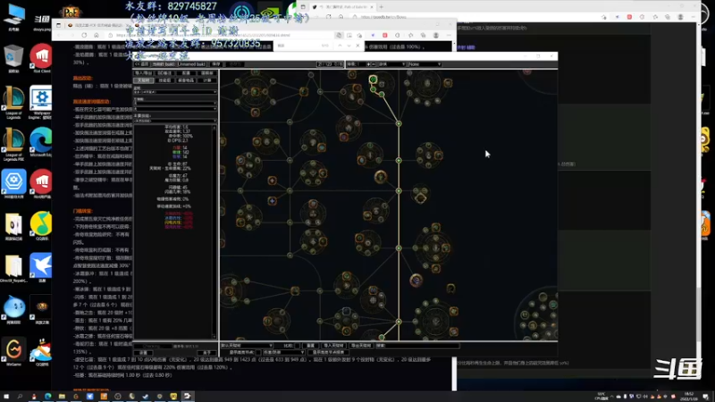Open 设置 settings at bottom left
This screenshot has height=402, width=715.
[x=143, y=353]
